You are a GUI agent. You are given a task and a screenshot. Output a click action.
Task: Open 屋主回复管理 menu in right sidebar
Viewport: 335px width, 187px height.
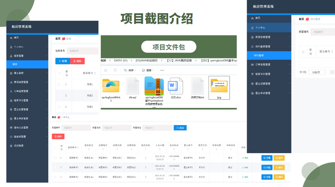(269, 83)
